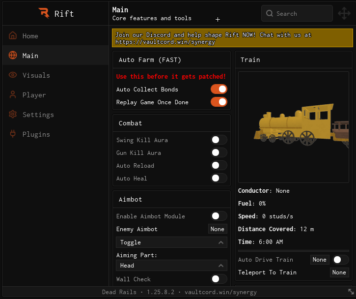Click the move window arrows icon
The height and width of the screenshot is (299, 356).
pos(344,13)
